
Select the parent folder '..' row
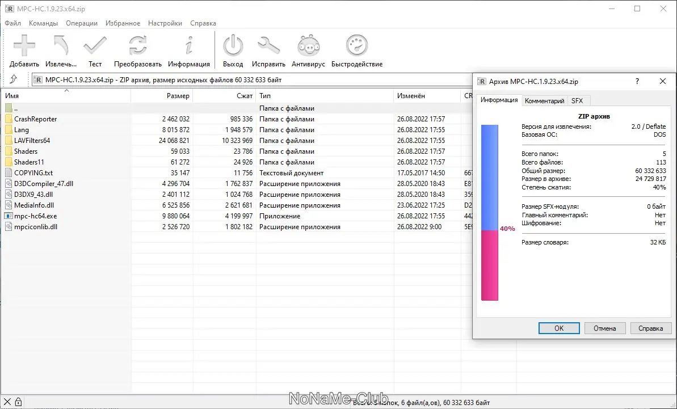(237, 108)
